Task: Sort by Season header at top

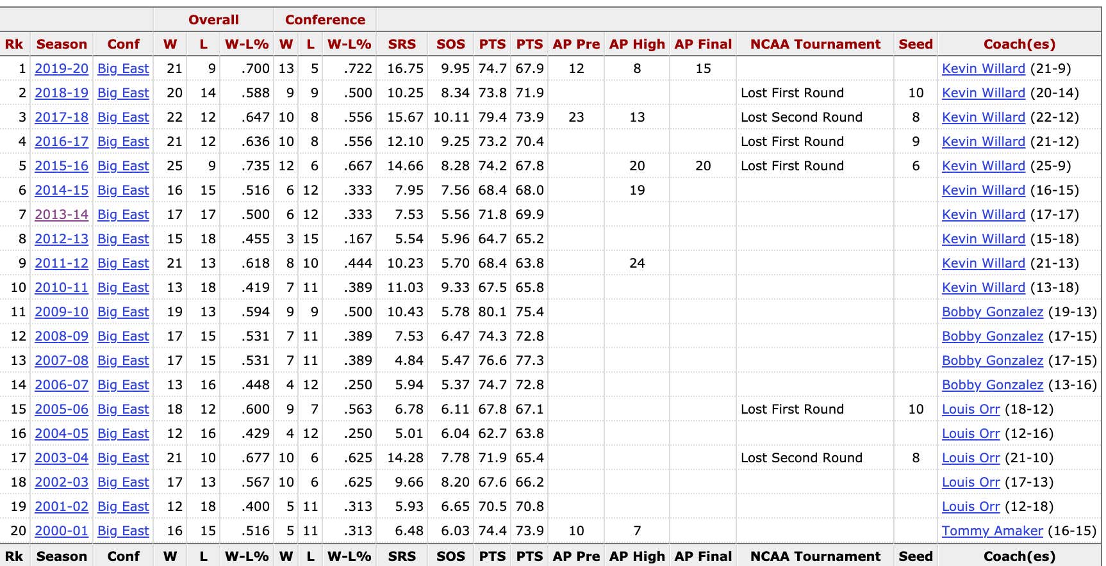Action: click(x=62, y=44)
